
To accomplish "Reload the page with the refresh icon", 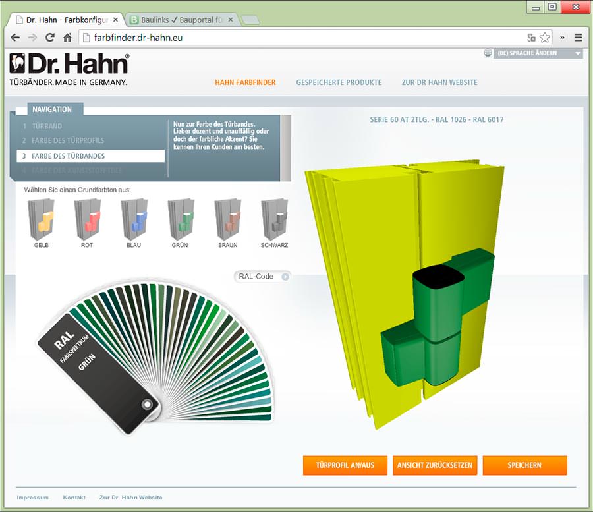I will (50, 38).
